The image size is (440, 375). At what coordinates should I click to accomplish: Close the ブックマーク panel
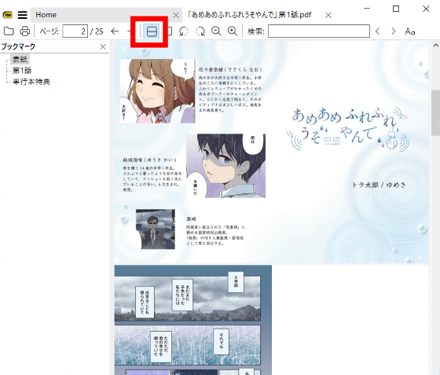103,46
